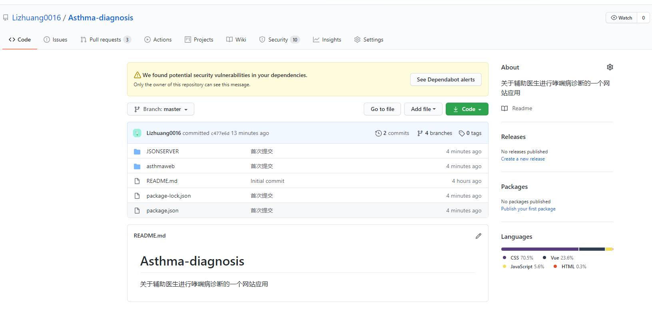Click the tags label icon

(x=462, y=133)
